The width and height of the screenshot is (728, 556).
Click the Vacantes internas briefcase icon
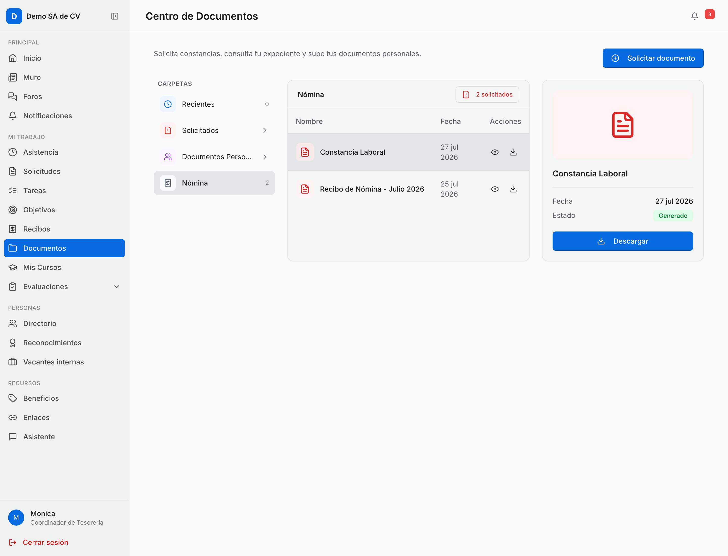[13, 362]
